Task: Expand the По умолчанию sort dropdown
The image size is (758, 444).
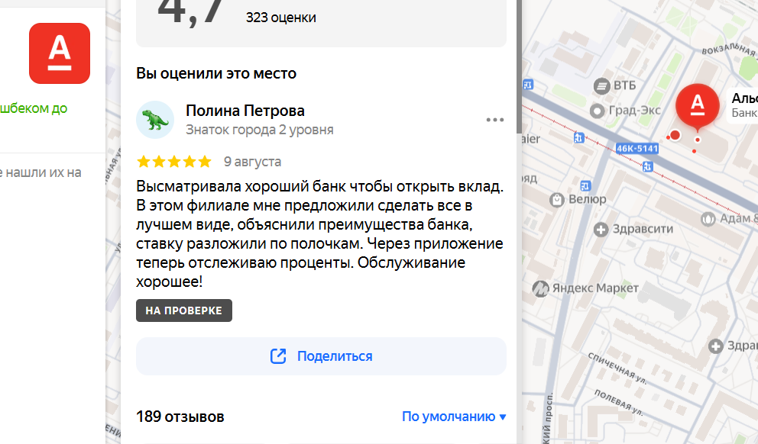Action: [454, 417]
